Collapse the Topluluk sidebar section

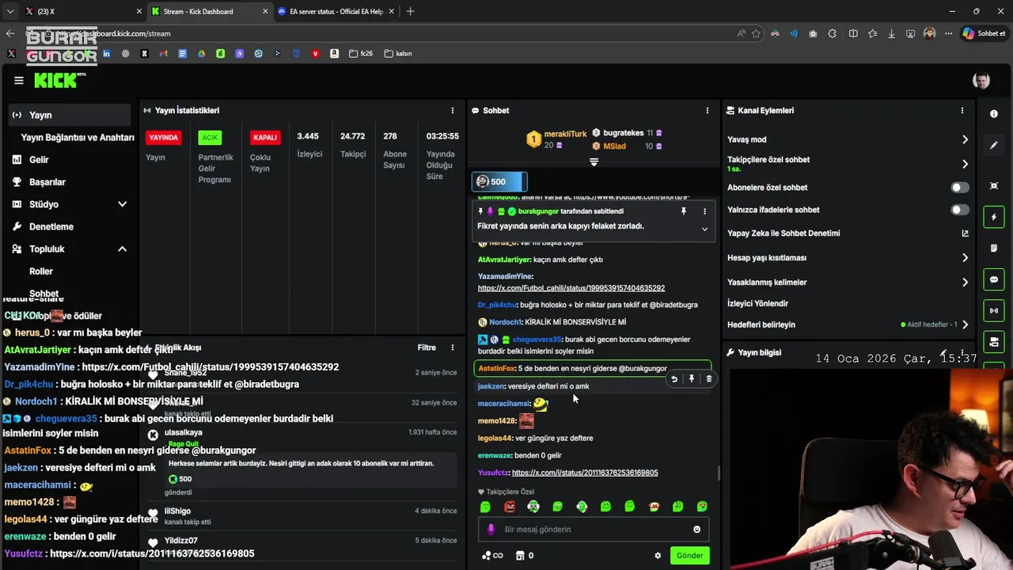point(122,249)
